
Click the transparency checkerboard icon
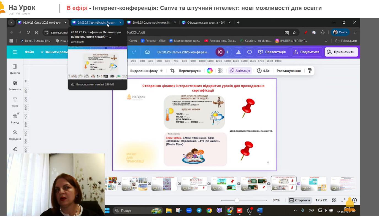221,71
